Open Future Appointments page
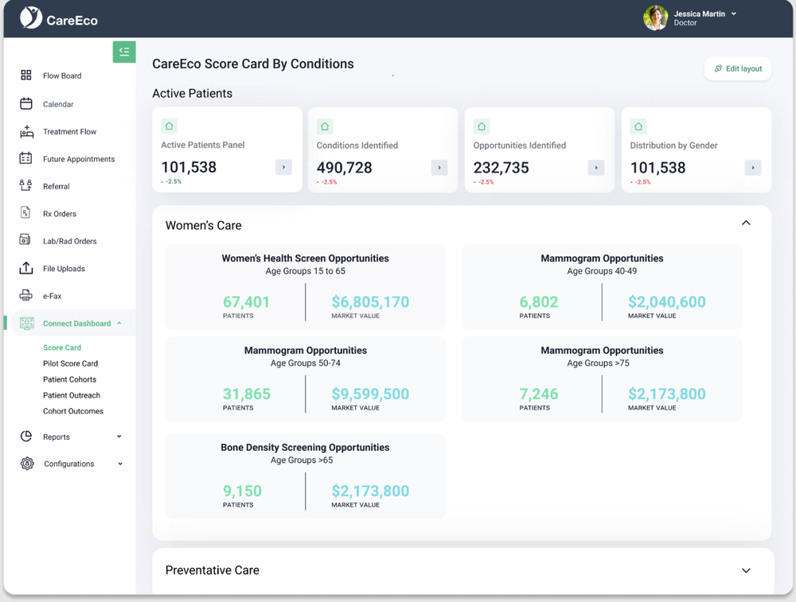This screenshot has height=602, width=796. click(79, 159)
